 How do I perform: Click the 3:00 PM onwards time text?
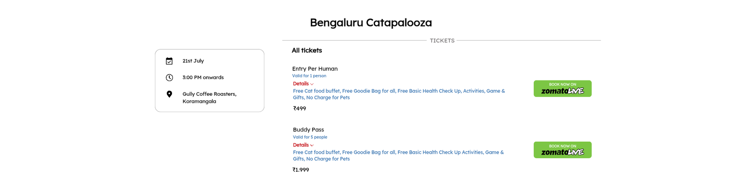click(203, 77)
